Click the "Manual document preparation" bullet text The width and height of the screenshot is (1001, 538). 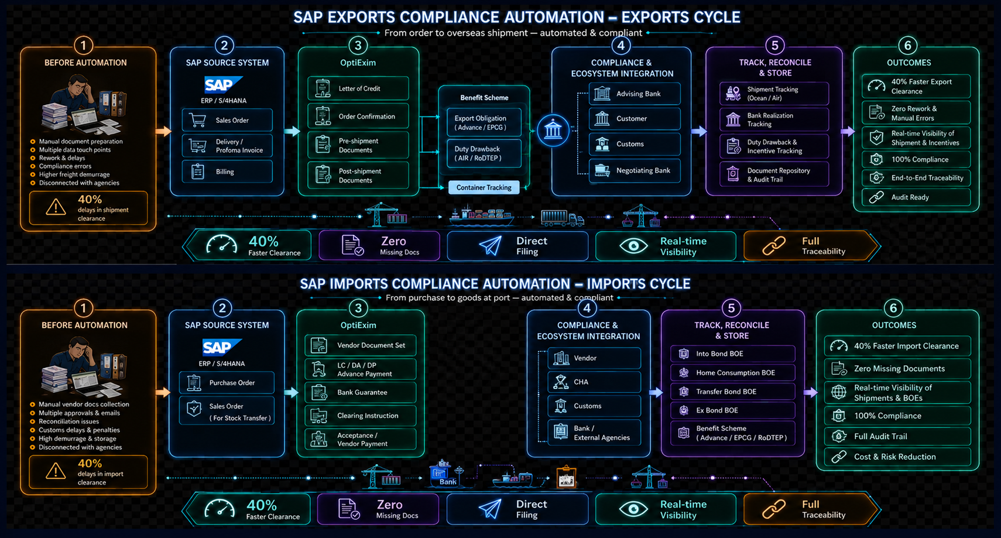(81, 142)
